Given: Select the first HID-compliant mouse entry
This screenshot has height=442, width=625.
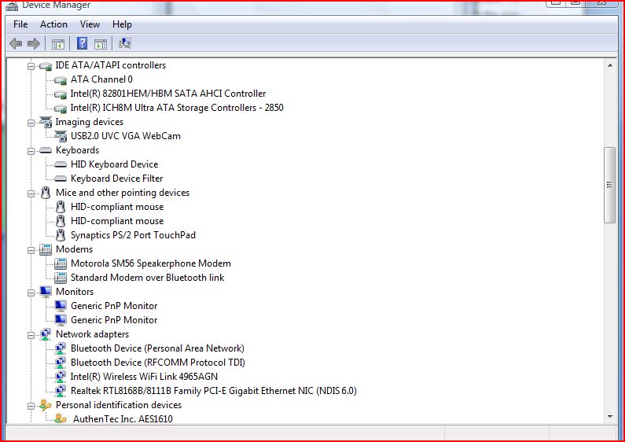Looking at the screenshot, I should [x=117, y=207].
